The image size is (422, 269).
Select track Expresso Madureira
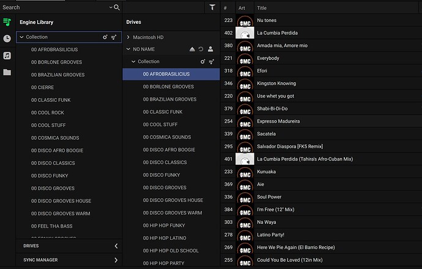click(278, 121)
